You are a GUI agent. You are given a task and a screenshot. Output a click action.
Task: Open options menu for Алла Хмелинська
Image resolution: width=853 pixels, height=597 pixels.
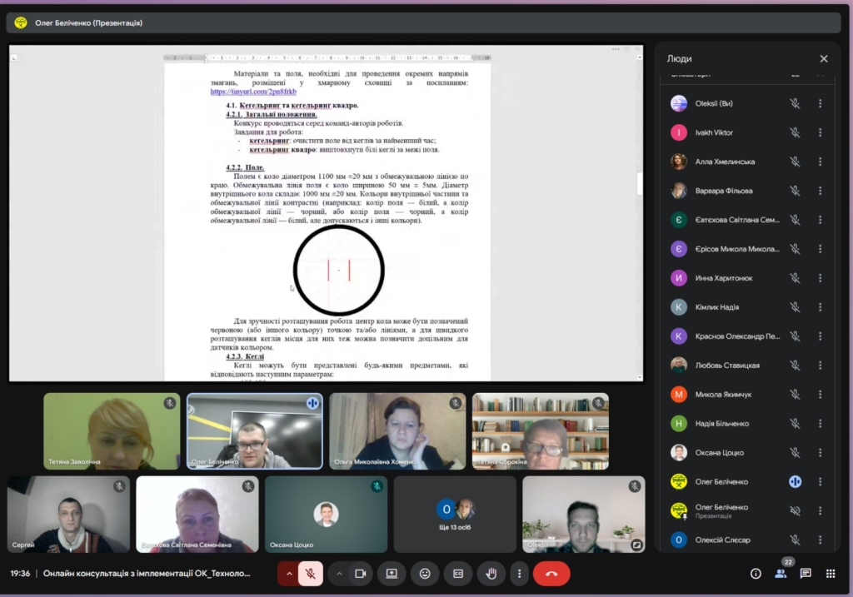click(x=820, y=162)
